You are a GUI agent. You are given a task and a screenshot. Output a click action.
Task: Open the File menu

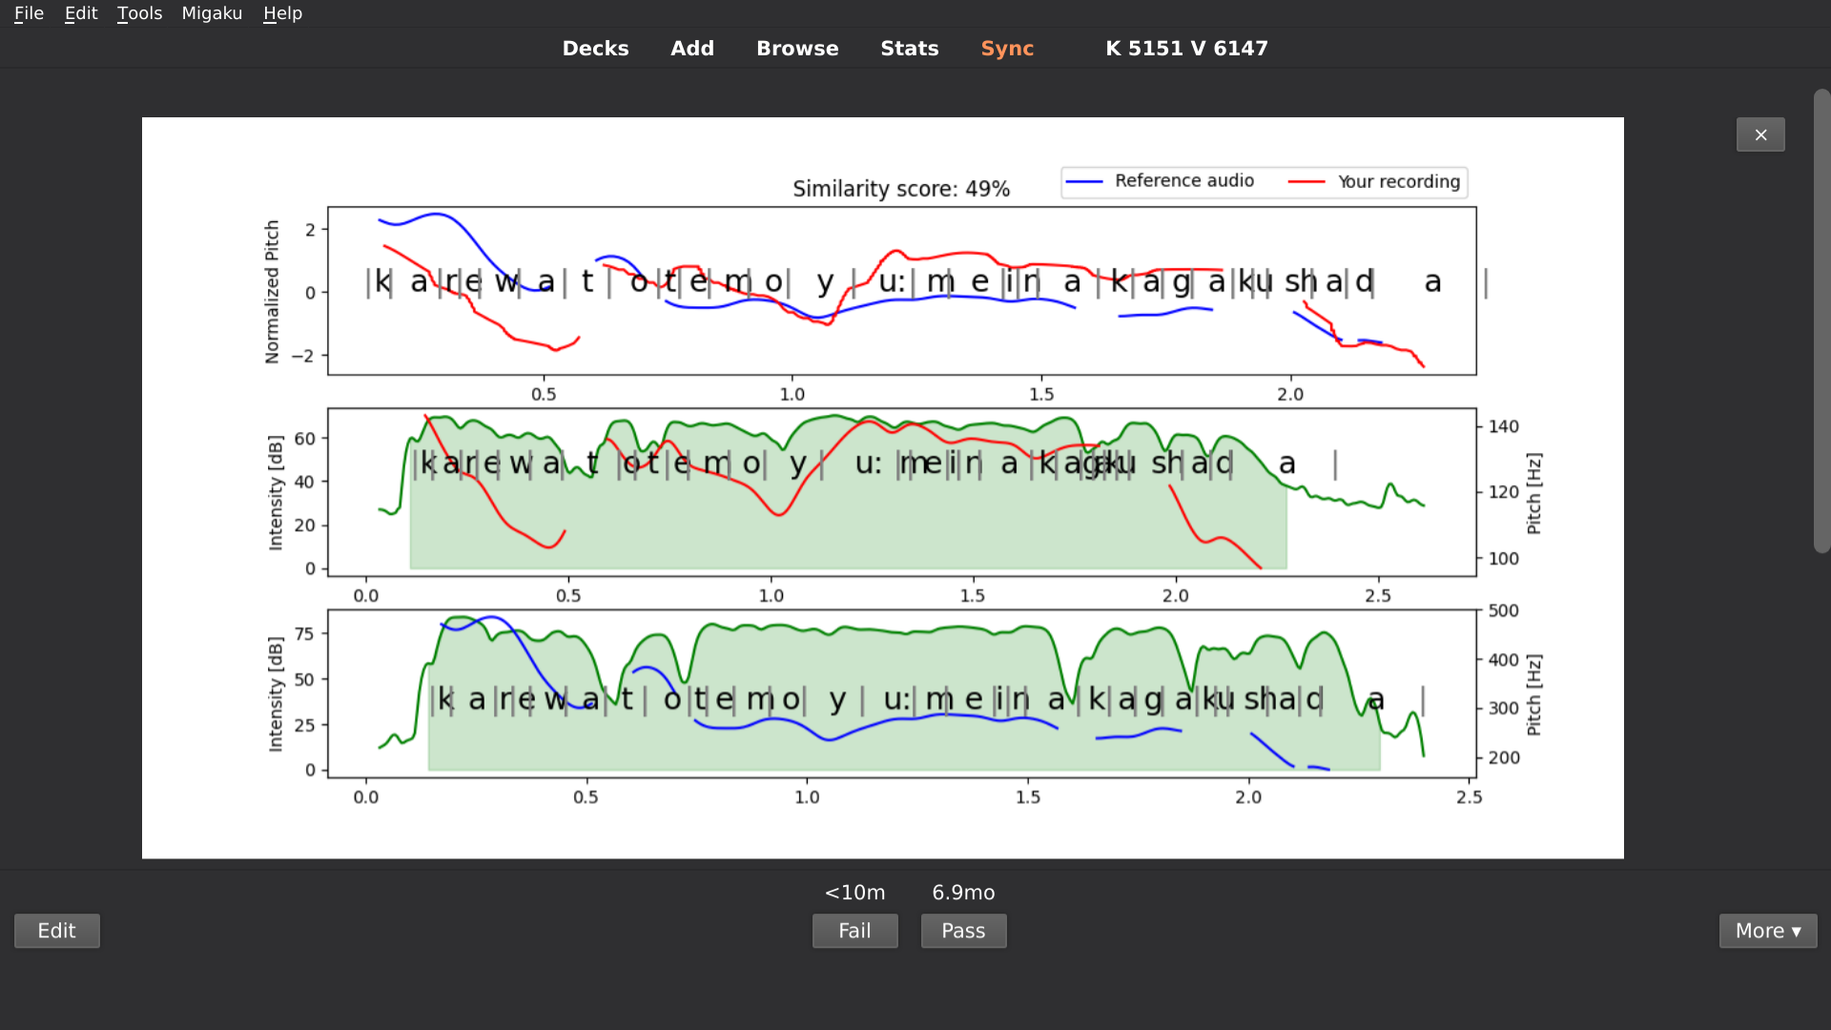tap(29, 13)
